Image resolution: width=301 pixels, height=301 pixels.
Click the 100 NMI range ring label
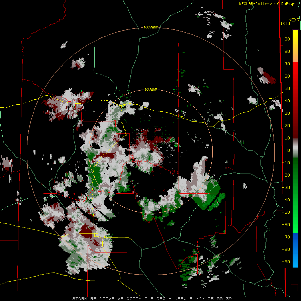[x=150, y=27]
